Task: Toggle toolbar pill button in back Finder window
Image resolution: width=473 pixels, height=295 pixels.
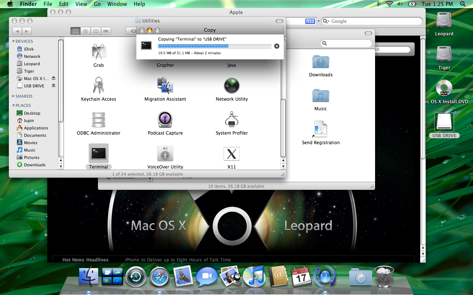Action: [x=368, y=33]
